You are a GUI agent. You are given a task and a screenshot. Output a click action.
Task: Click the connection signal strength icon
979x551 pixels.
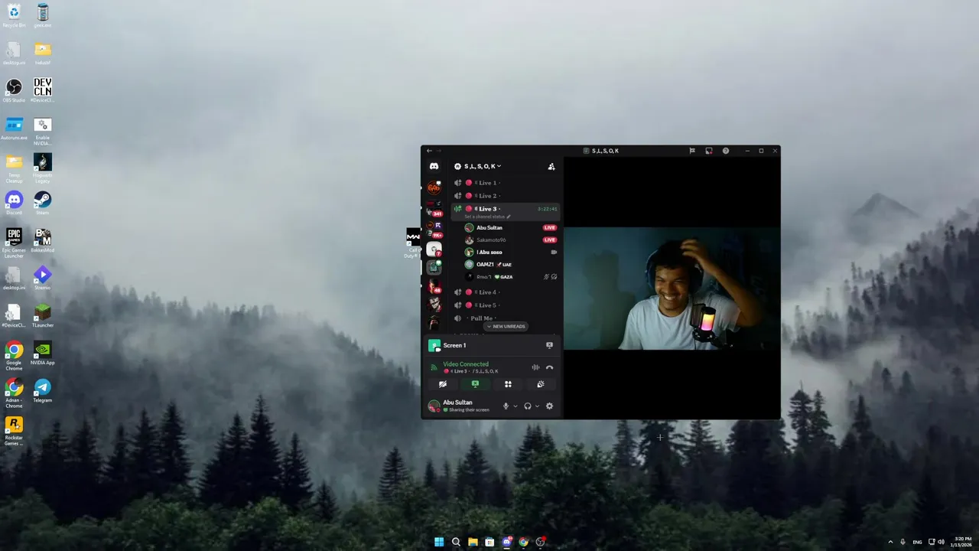pyautogui.click(x=434, y=367)
